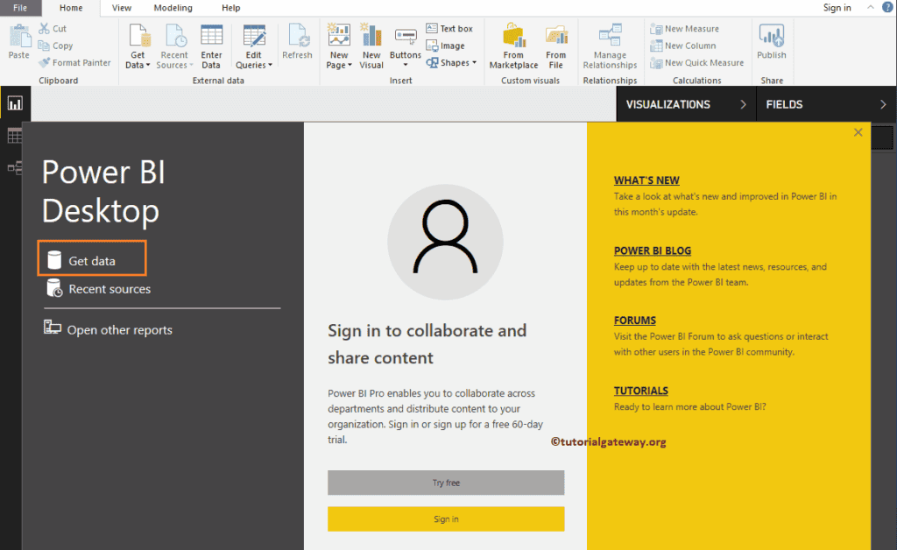Create a New Quick Measure

696,62
